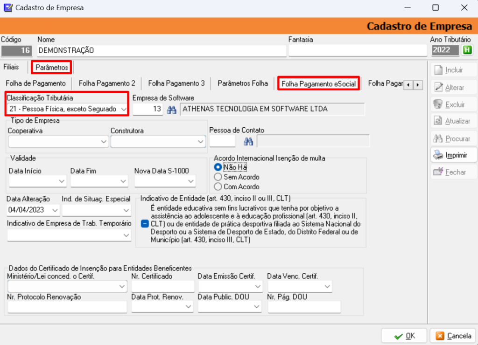The height and width of the screenshot is (345, 478).
Task: Open the Nova Data S-1000 dropdown
Action: click(191, 181)
